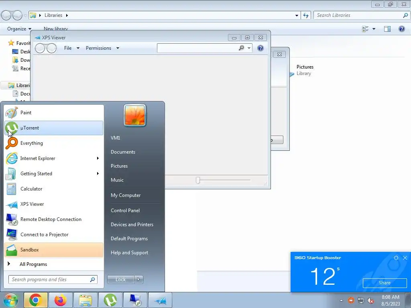Launch µTorrent from the Start menu list
Viewport: 411px width, 308px height.
pyautogui.click(x=54, y=128)
